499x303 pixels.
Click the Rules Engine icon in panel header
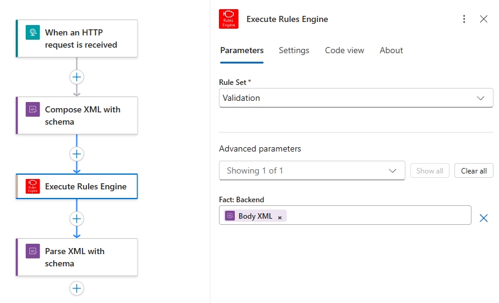(229, 19)
